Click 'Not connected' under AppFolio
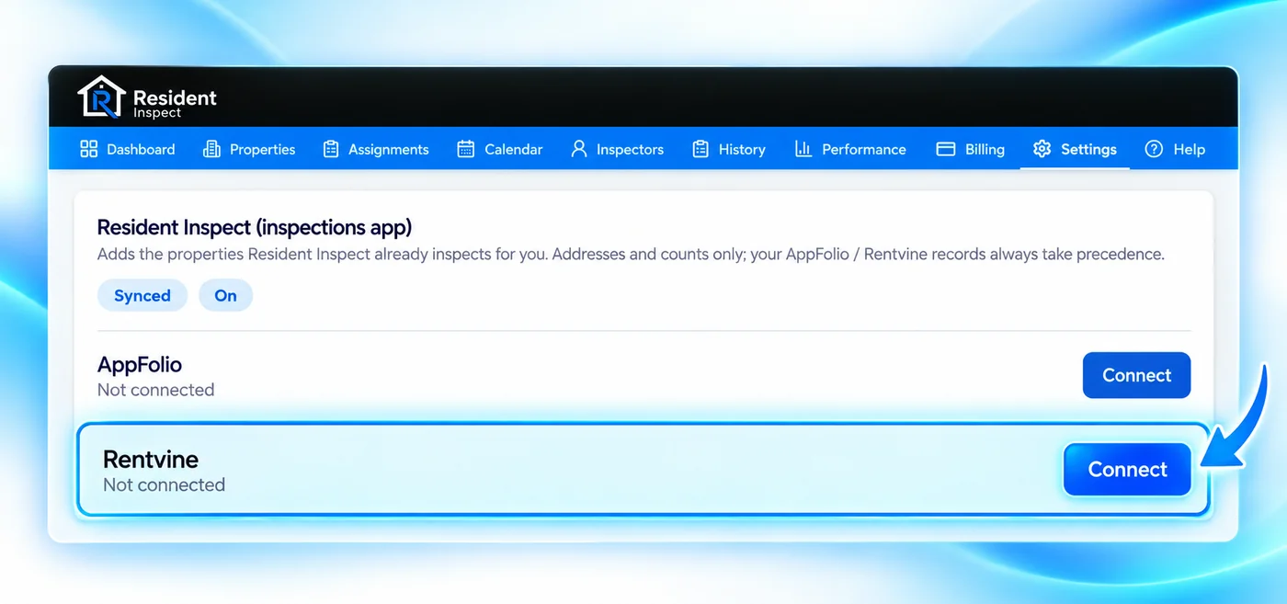 tap(156, 390)
